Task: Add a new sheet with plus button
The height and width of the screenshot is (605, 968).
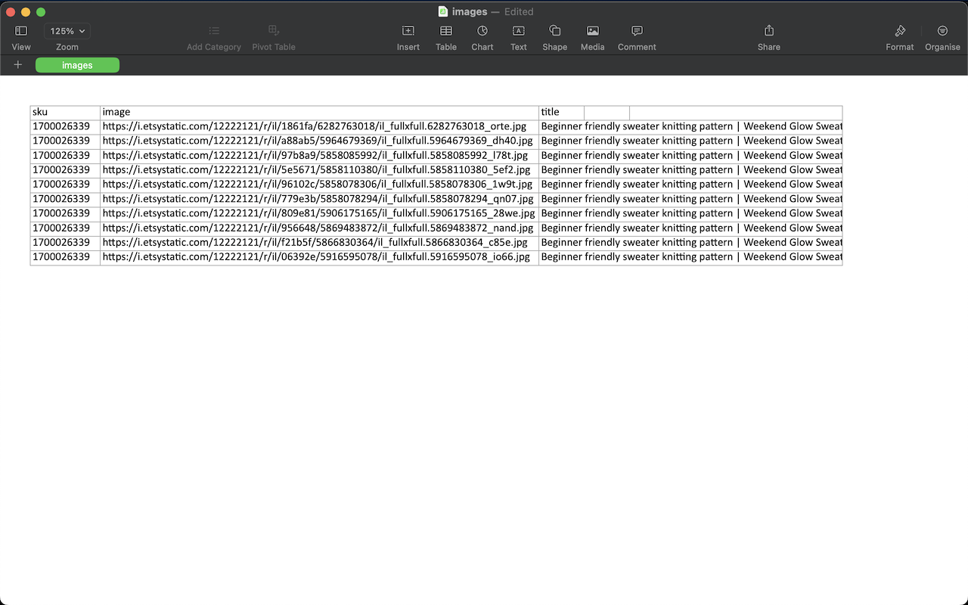Action: pos(18,65)
